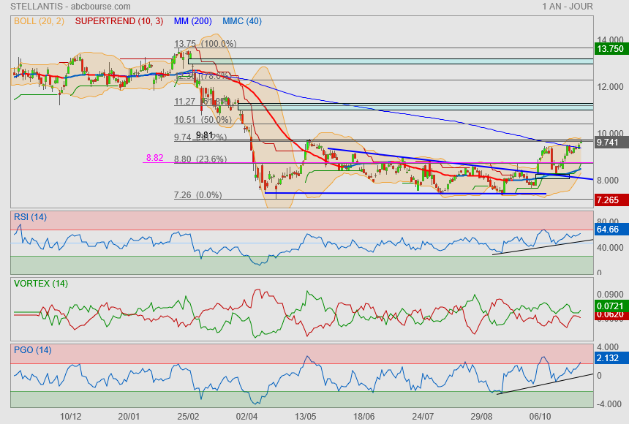Select the 13/05 date on the time axis
The image size is (629, 424).
[x=305, y=415]
